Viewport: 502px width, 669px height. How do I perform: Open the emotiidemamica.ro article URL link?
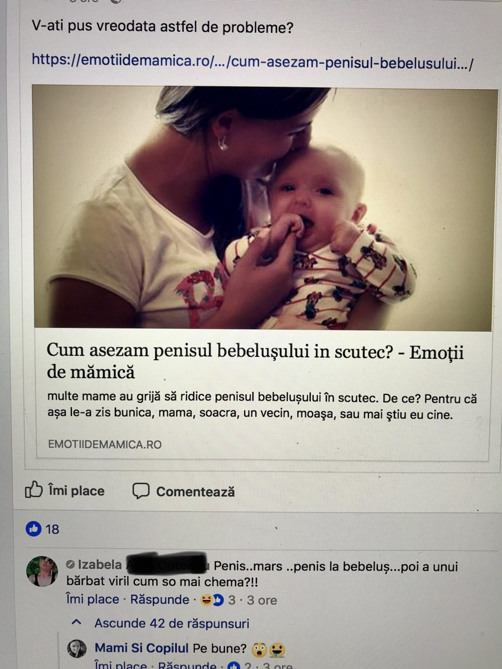(x=252, y=62)
